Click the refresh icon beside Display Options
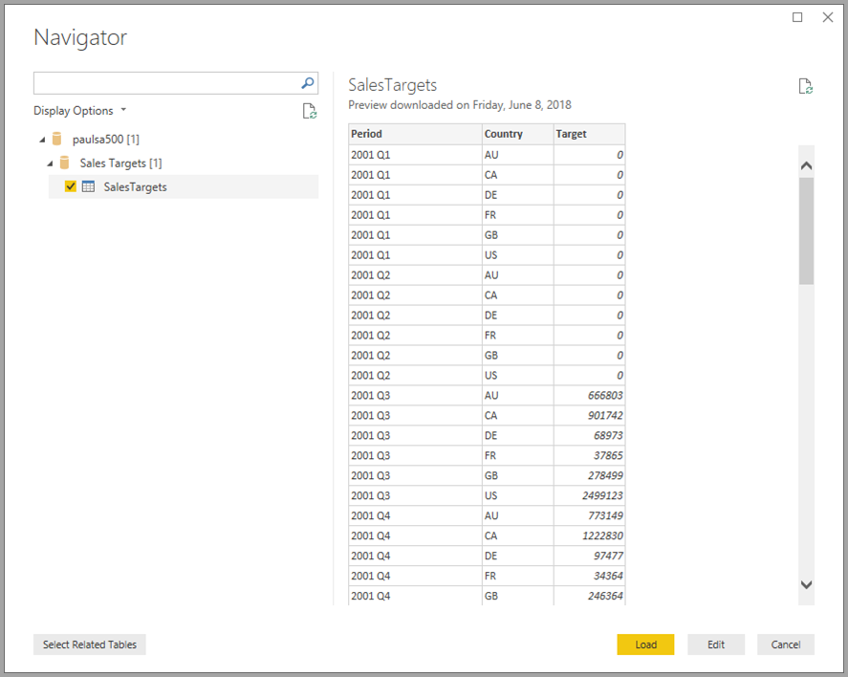 (309, 110)
